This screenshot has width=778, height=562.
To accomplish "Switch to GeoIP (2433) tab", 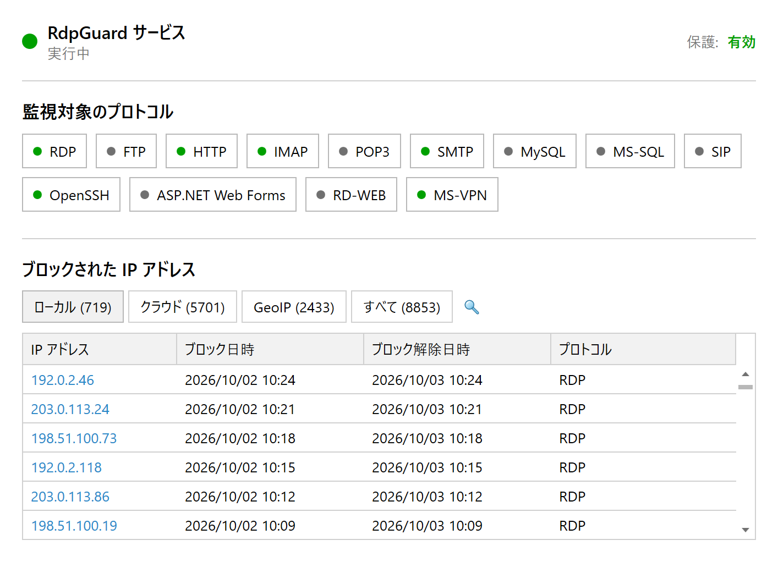I will click(x=294, y=307).
